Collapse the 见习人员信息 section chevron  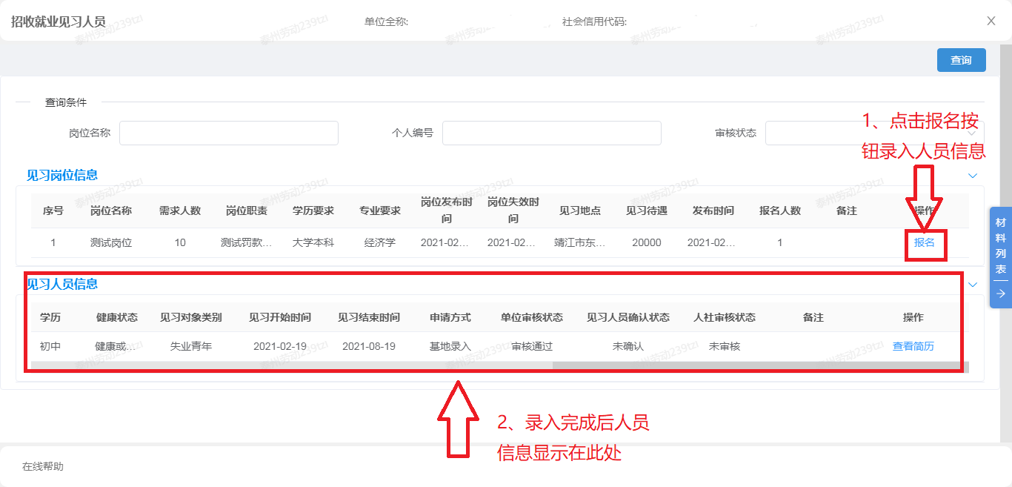click(x=973, y=285)
